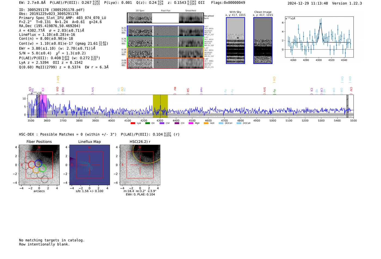Click the red NV line label above spectrum
This screenshot has width=381, height=259.
coord(175,91)
